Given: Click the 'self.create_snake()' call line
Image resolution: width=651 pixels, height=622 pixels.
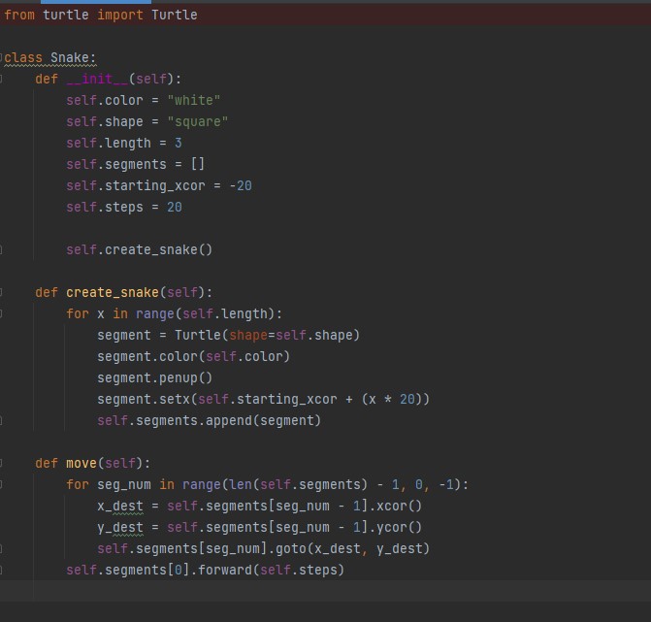Looking at the screenshot, I should (139, 249).
